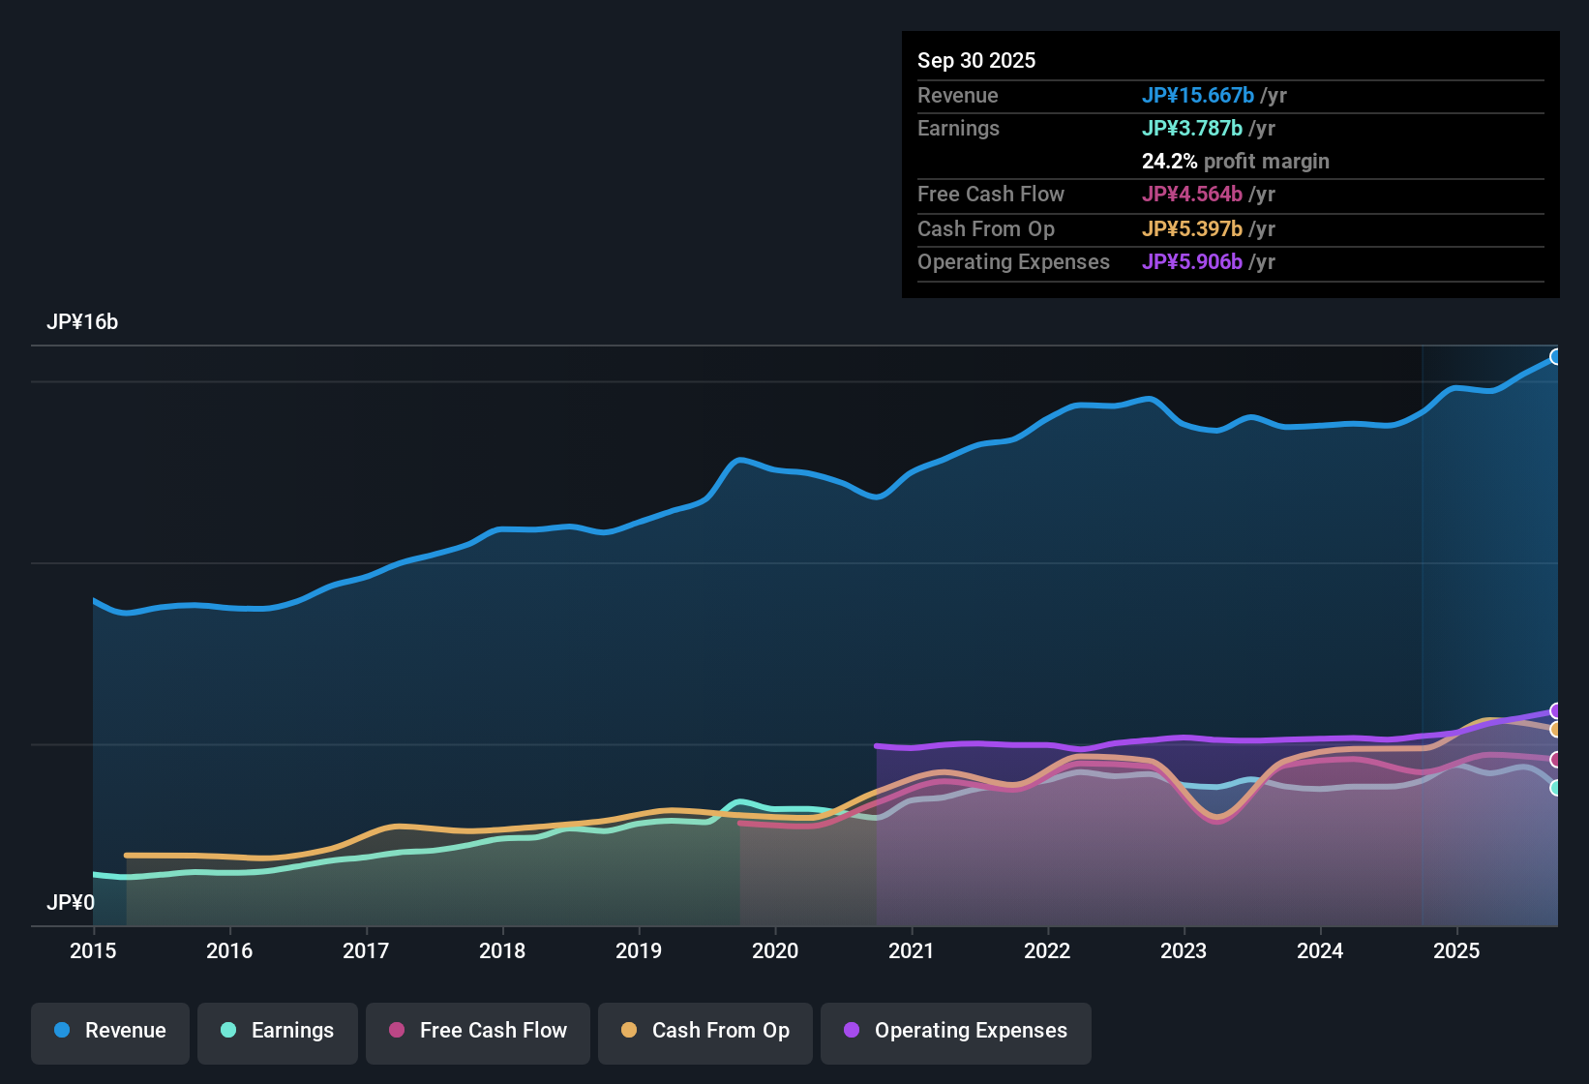The image size is (1589, 1084).
Task: Toggle the Earnings series visibility
Action: (x=278, y=1032)
